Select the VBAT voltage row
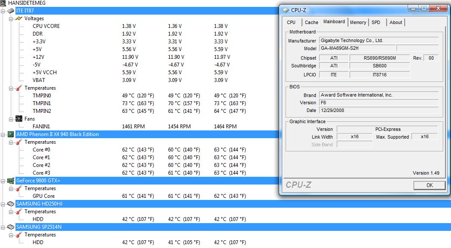The height and width of the screenshot is (248, 451). click(39, 80)
